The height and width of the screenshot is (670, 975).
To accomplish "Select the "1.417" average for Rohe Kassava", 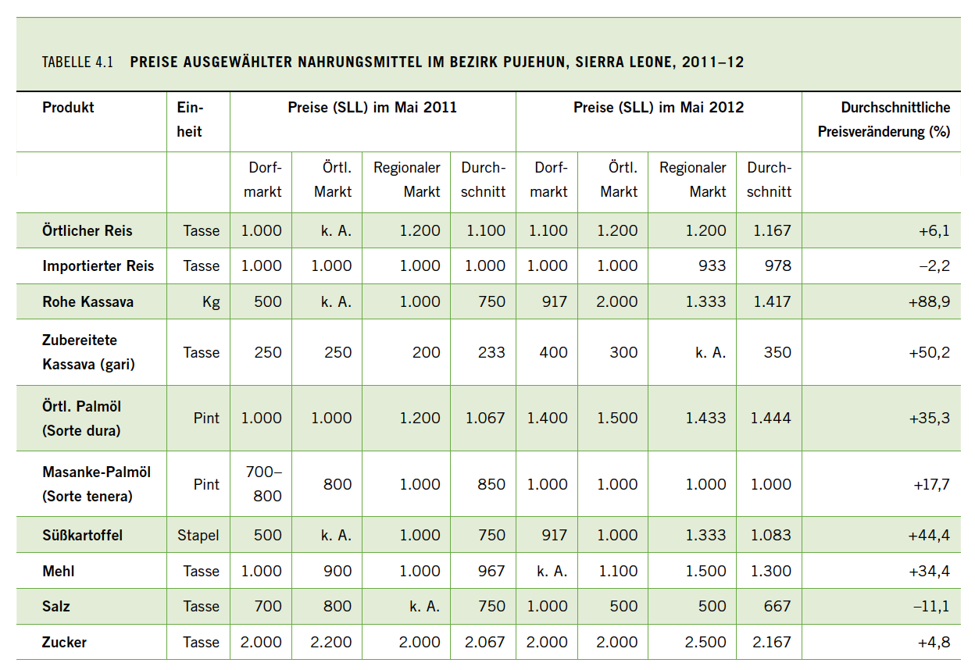I will tap(772, 301).
